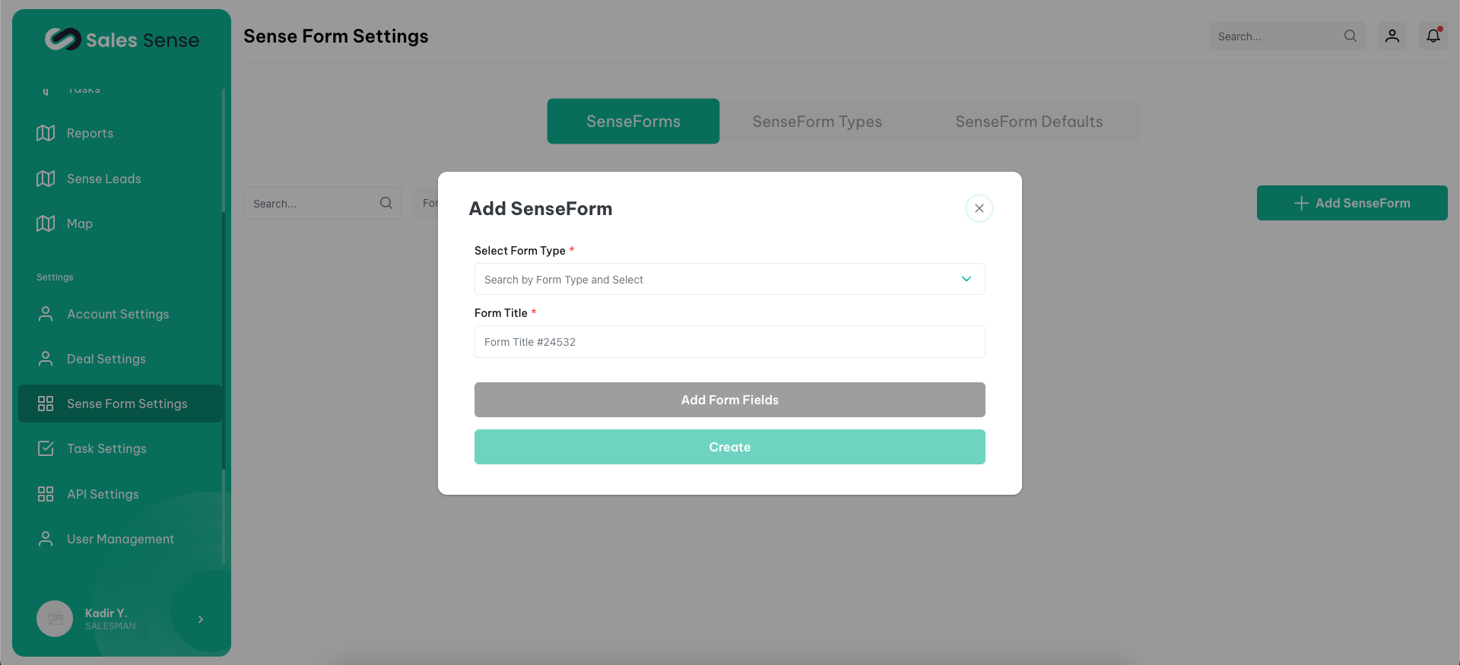Expand the Kadir Y. profile chevron
1460x665 pixels.
(x=201, y=619)
